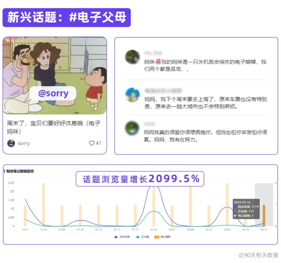The width and height of the screenshot is (281, 263).
Task: Click the blurred username above the 上海 comment
Action: (x=163, y=91)
